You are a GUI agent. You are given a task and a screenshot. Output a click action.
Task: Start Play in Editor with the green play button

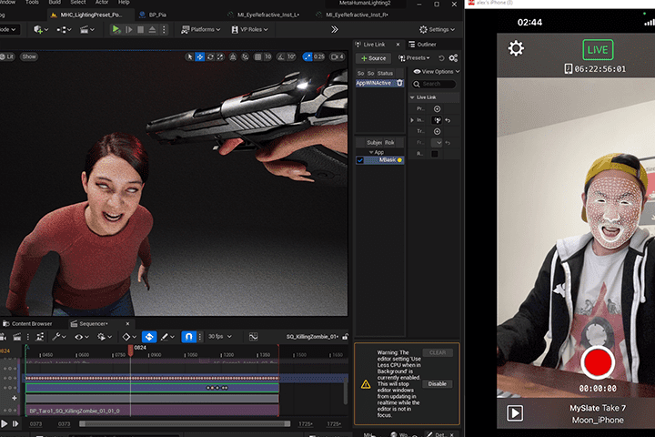point(116,29)
